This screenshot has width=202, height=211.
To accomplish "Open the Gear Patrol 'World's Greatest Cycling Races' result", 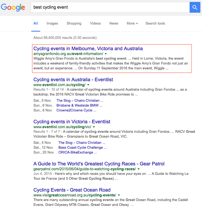I will 99,164.
